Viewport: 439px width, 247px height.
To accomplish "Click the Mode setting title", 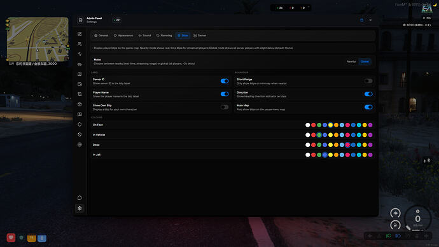I will (97, 60).
